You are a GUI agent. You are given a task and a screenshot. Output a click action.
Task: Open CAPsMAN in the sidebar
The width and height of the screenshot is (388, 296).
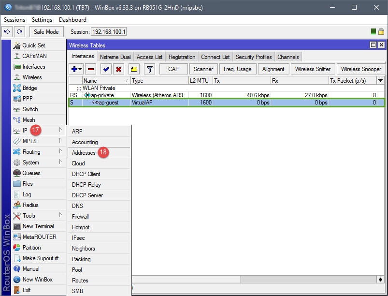(39, 56)
